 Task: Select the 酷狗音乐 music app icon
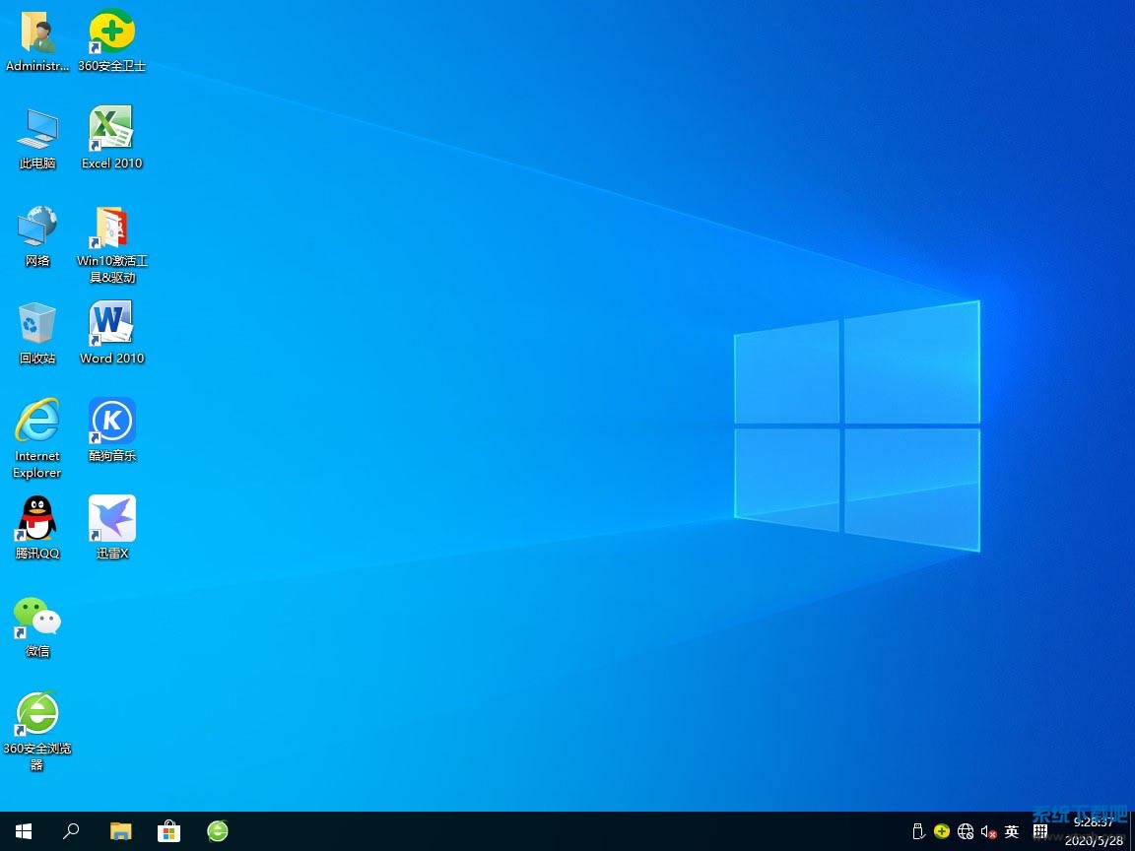point(111,423)
